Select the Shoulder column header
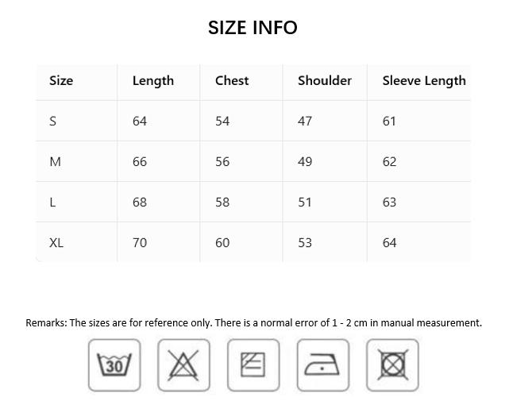Image resolution: width=509 pixels, height=401 pixels. pyautogui.click(x=325, y=80)
